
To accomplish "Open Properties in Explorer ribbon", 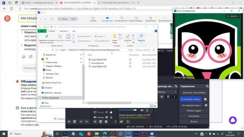I will pyautogui.click(x=128, y=38).
